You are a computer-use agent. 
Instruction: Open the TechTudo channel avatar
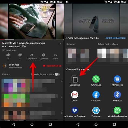[5, 66]
